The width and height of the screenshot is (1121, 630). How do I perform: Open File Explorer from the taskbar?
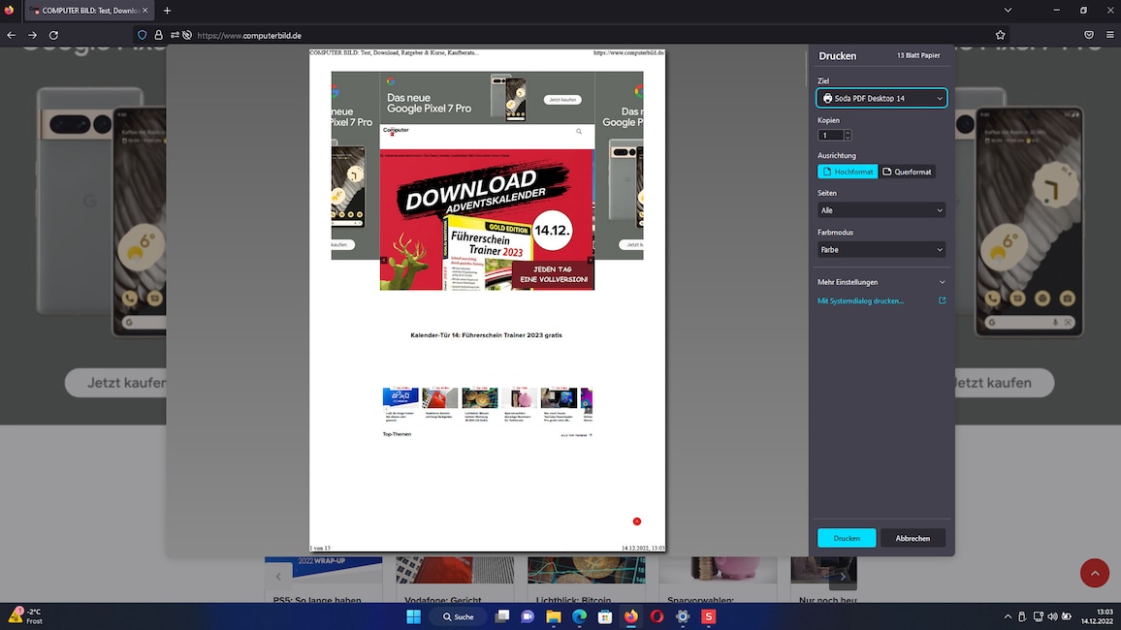[x=554, y=616]
